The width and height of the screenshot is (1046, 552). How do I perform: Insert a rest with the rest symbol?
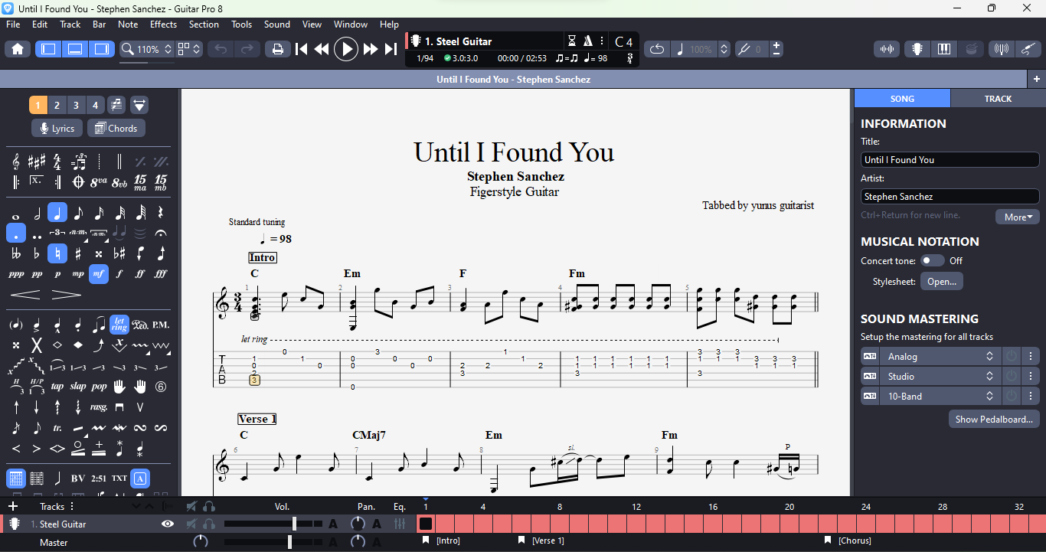click(161, 213)
